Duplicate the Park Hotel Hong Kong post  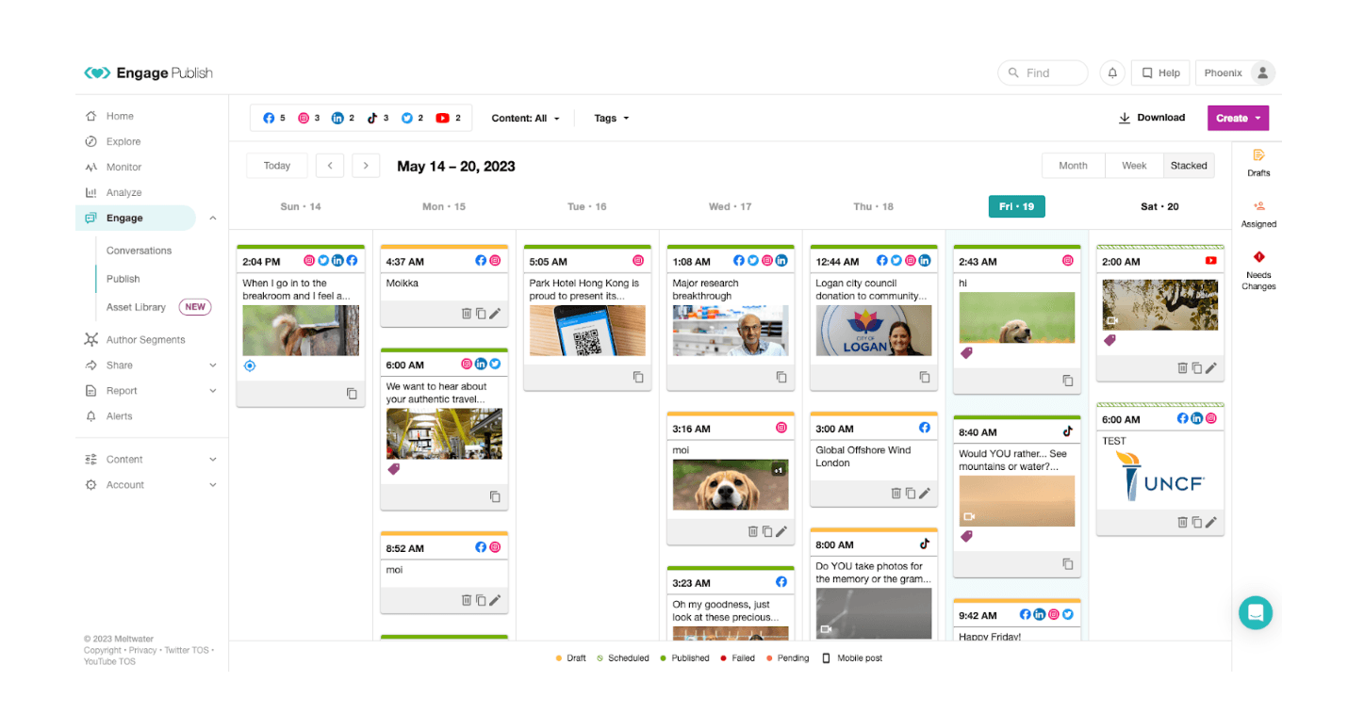point(638,377)
